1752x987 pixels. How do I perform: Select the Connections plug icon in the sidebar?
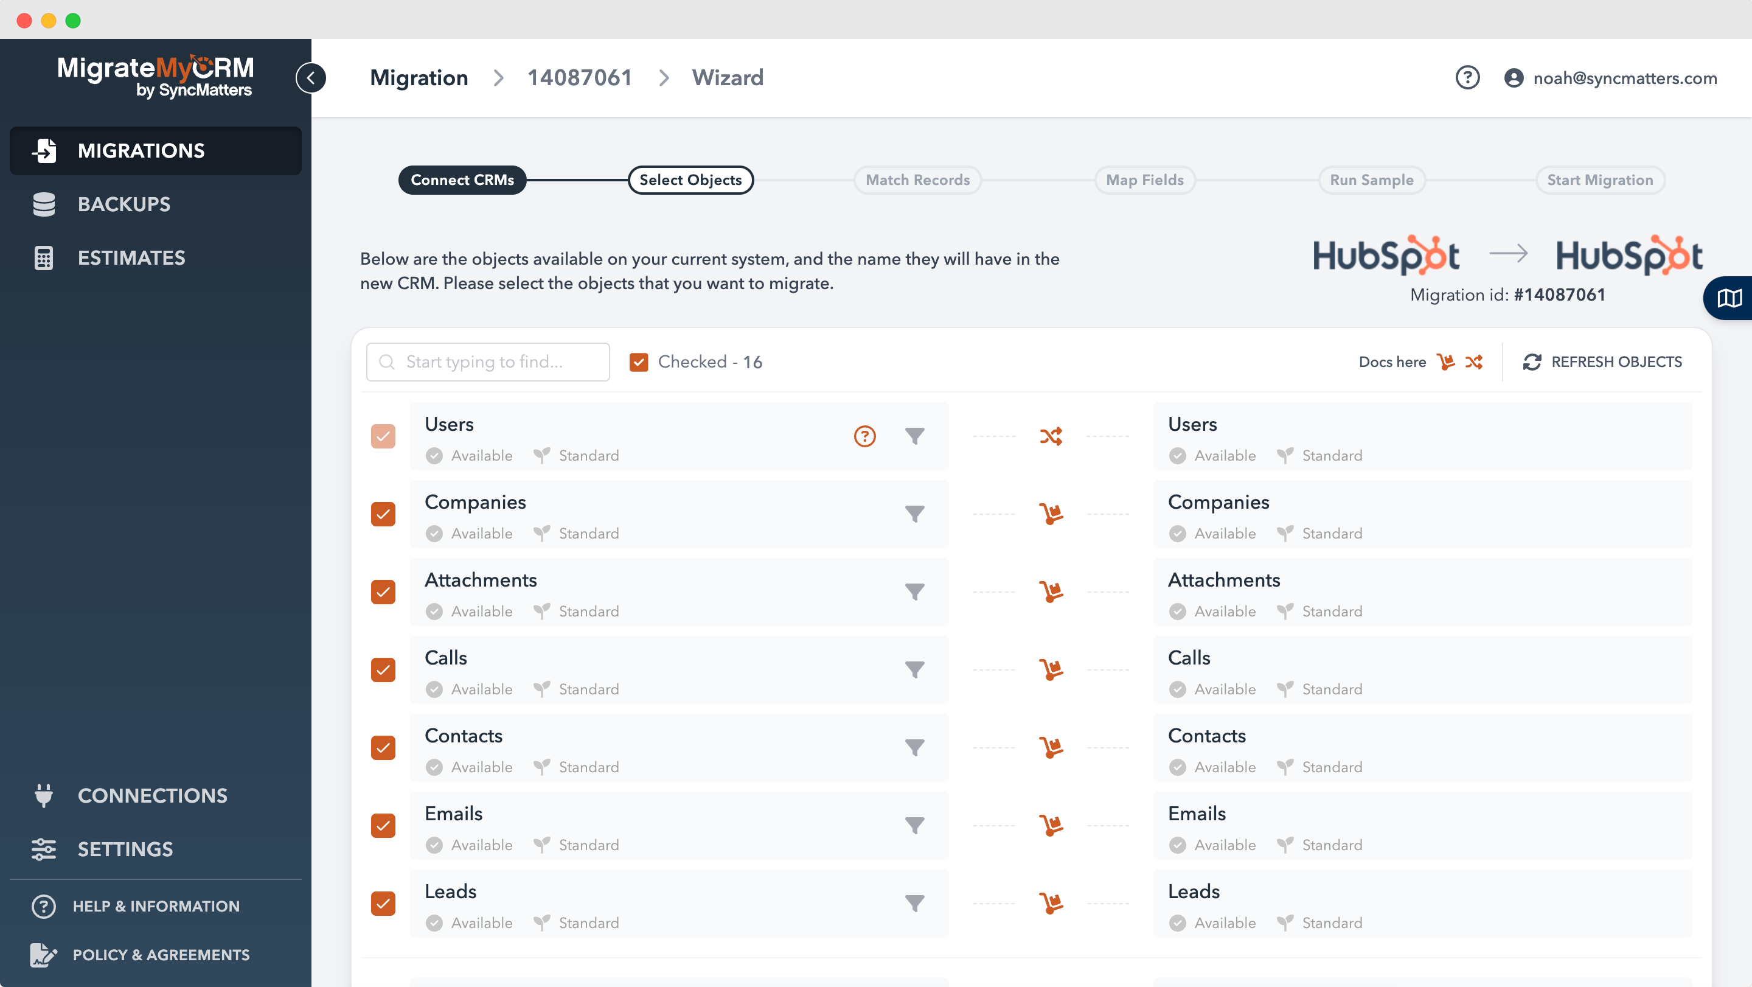[x=43, y=795]
